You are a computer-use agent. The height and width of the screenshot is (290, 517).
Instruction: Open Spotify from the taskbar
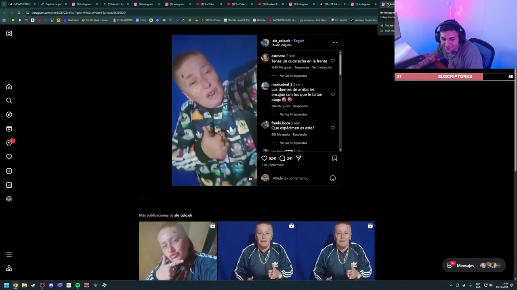[x=78, y=285]
